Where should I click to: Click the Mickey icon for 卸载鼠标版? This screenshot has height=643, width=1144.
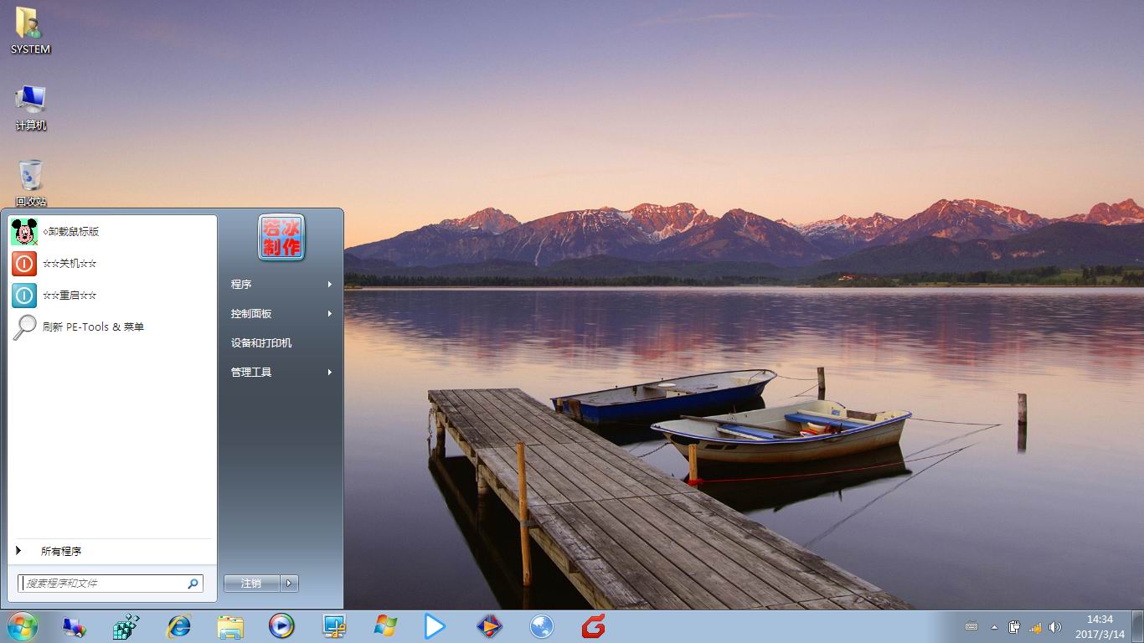point(24,232)
